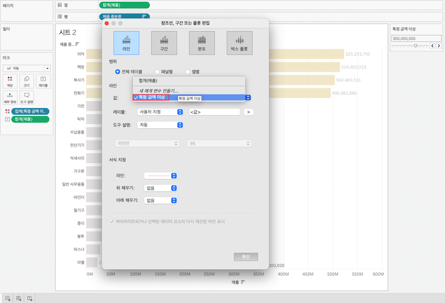This screenshot has width=445, height=303.
Task: Select the 라인 reference line type
Action: 127,43
